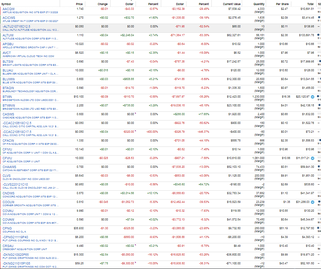Image resolution: width=321 pixels, height=269 pixels.
Task: Open the COOLW symbol link
Action: [8, 202]
